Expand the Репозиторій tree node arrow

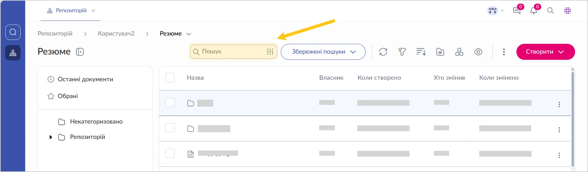51,137
